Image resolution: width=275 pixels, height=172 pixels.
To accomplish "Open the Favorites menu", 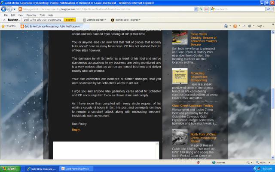I will pos(31,15).
